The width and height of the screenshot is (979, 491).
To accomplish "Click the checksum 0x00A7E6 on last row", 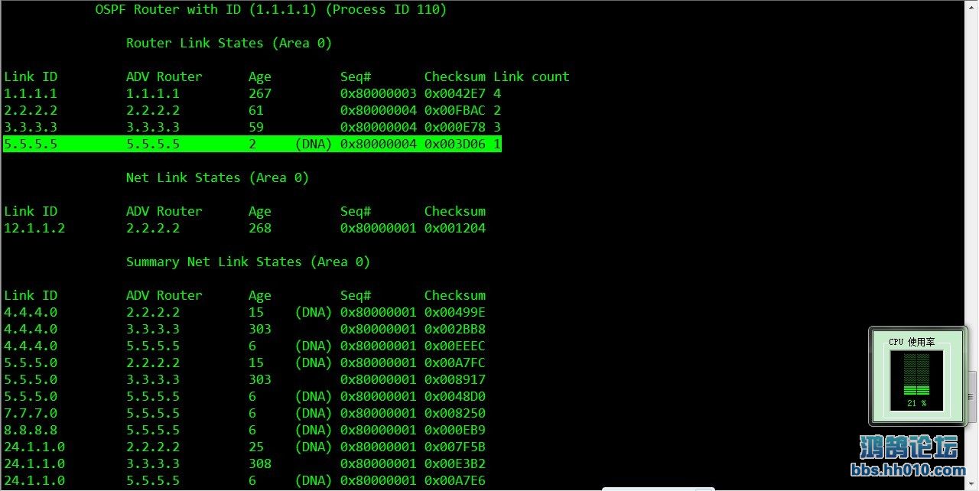I will (454, 480).
